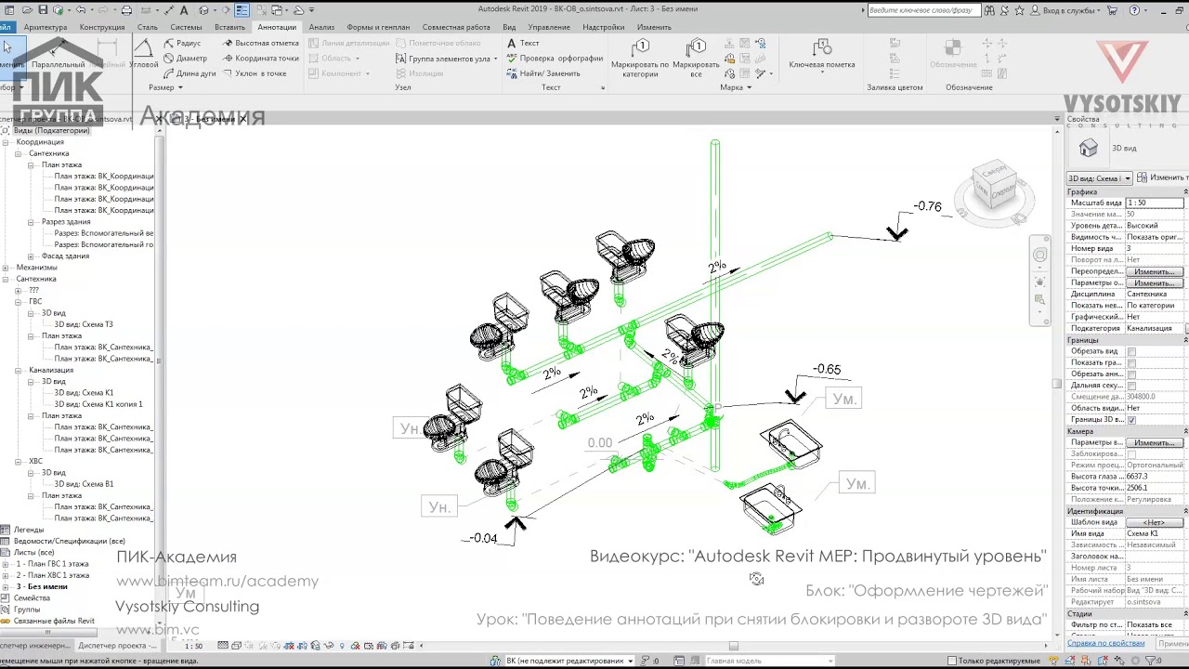This screenshot has width=1189, height=669.
Task: Select sheet '1 - План ГВС 1 этажа'
Action: (52, 564)
